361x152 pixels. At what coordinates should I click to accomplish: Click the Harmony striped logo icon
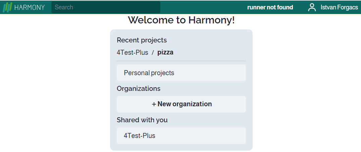(x=7, y=7)
